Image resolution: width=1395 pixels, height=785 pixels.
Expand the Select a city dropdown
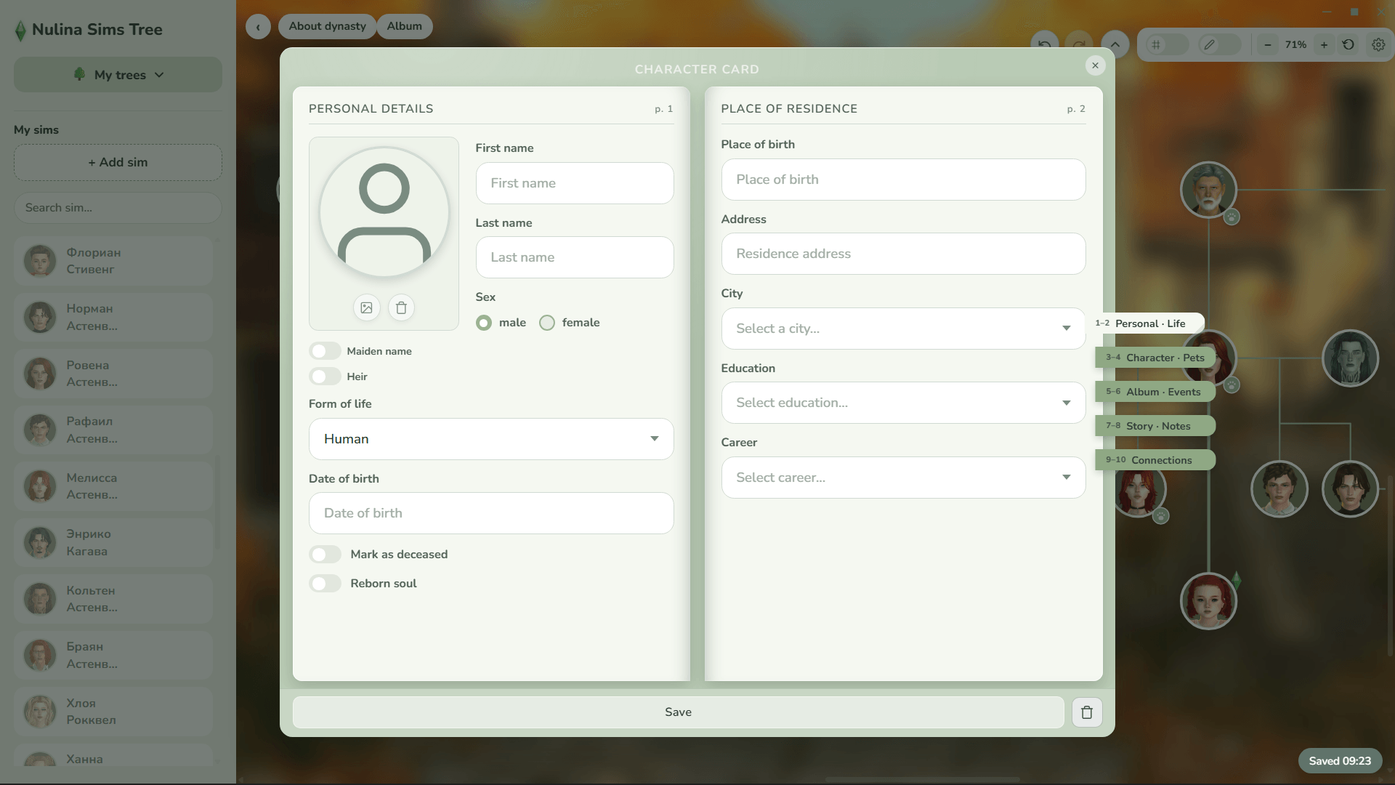[903, 329]
